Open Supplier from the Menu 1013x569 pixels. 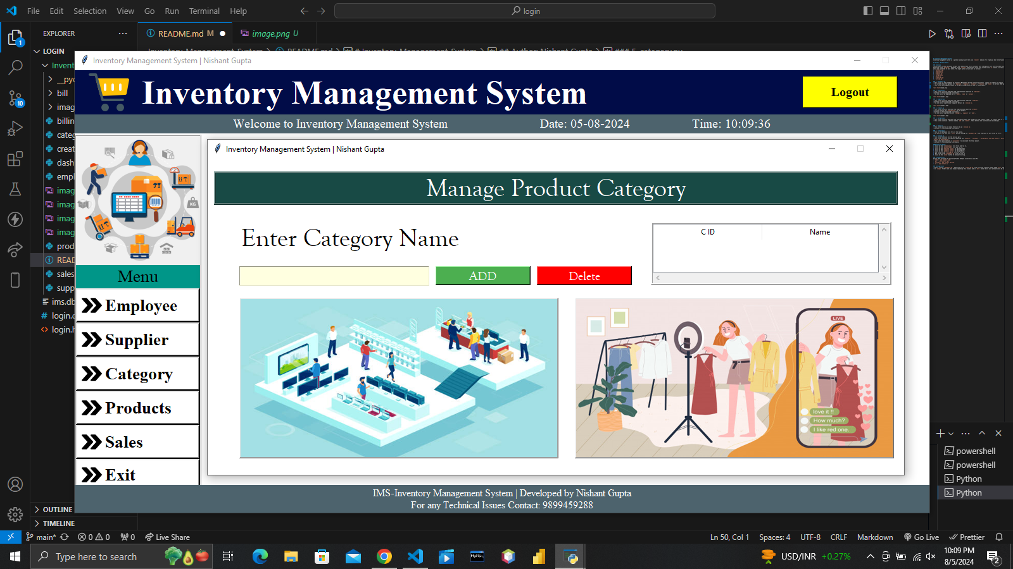(x=137, y=340)
